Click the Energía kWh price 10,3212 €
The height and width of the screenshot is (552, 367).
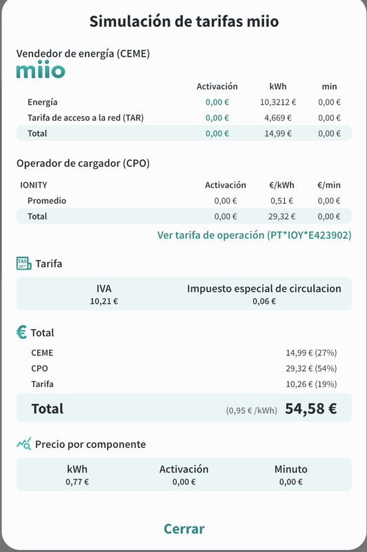click(x=278, y=102)
